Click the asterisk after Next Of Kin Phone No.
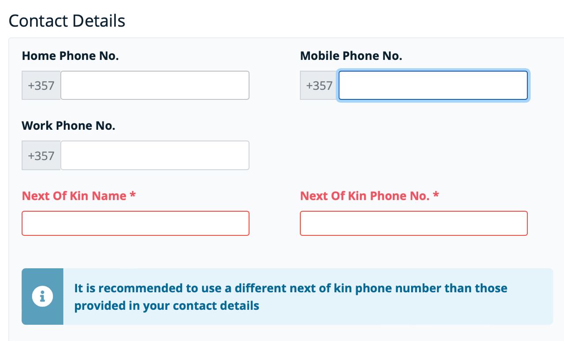This screenshot has width=564, height=341. 436,196
